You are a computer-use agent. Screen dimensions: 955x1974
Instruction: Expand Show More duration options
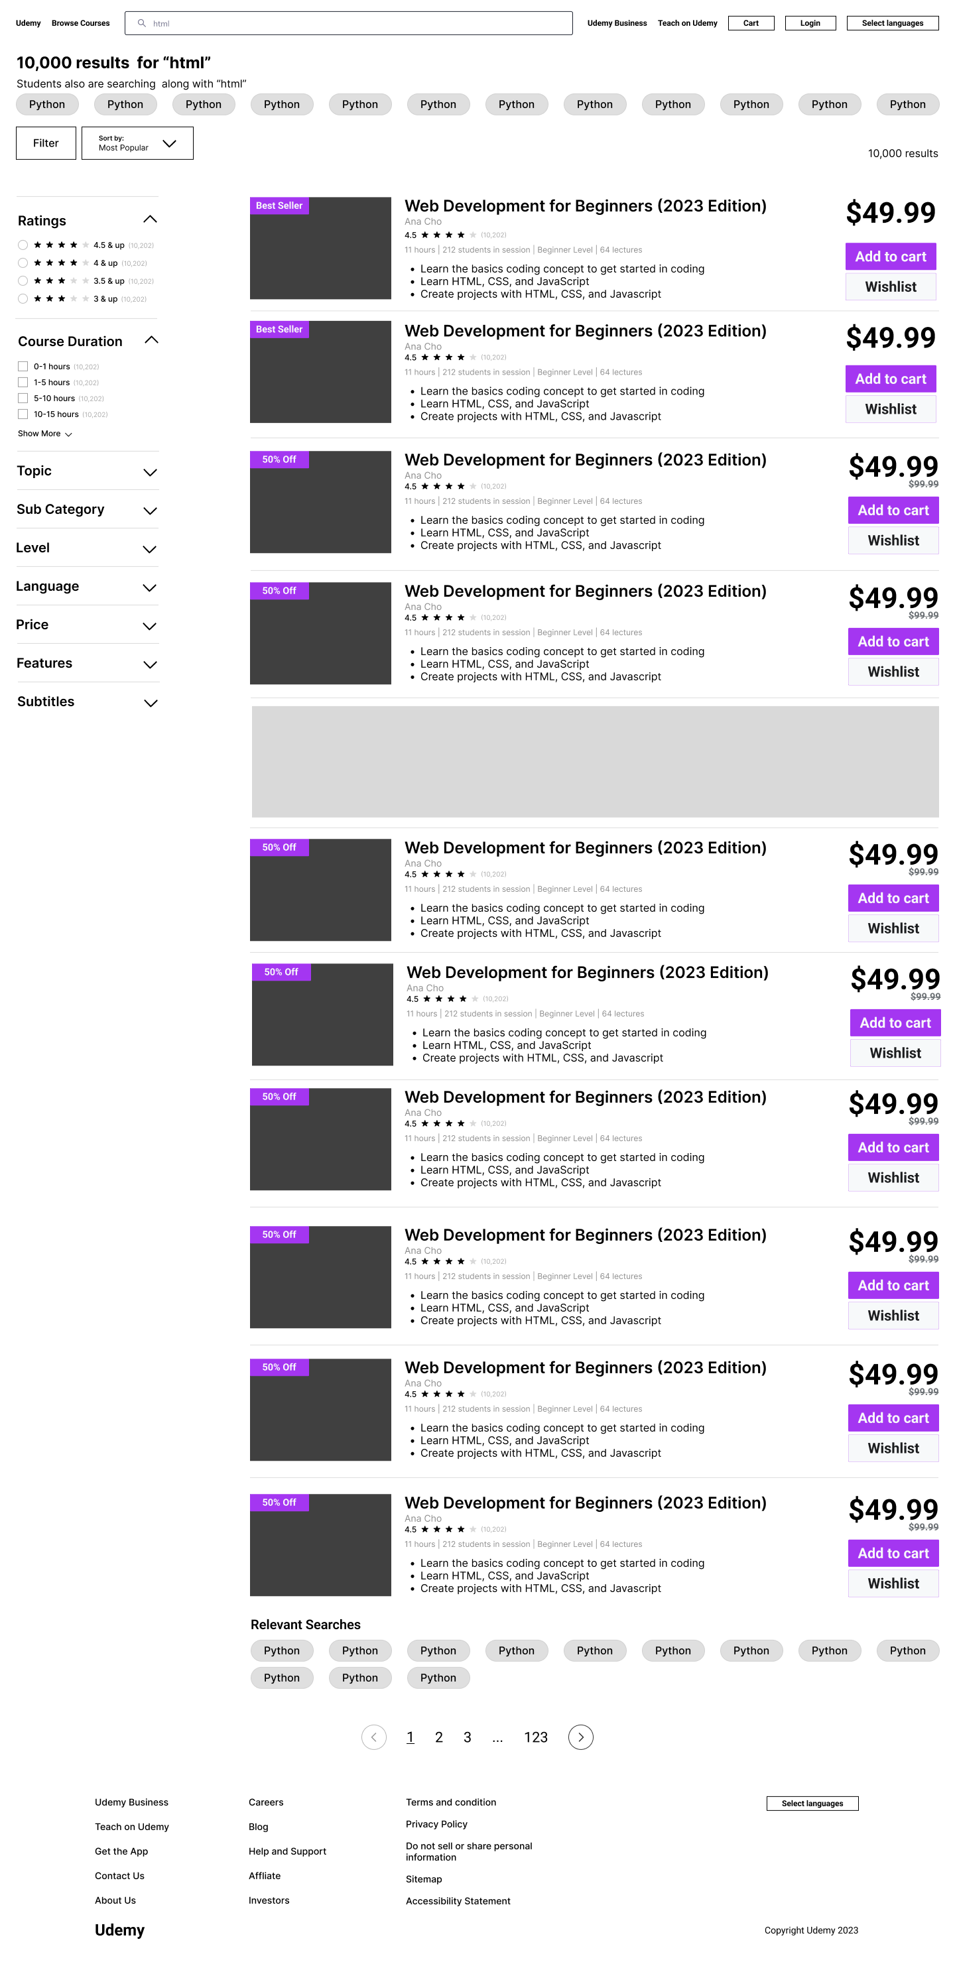[44, 434]
